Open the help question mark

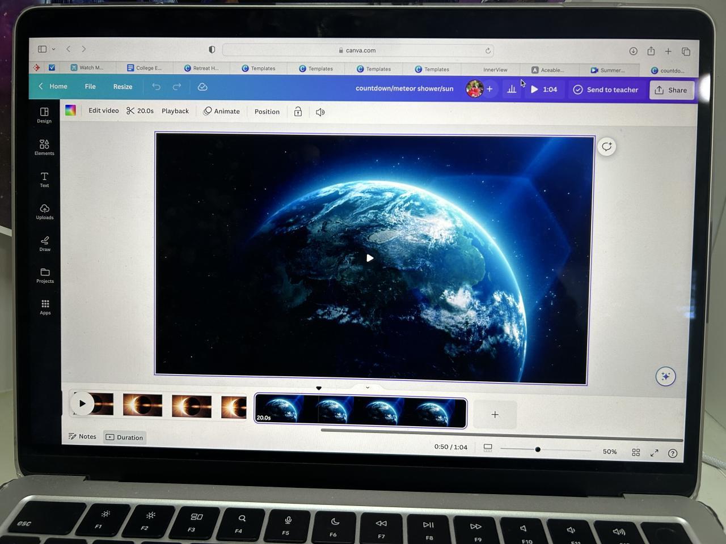click(x=673, y=453)
